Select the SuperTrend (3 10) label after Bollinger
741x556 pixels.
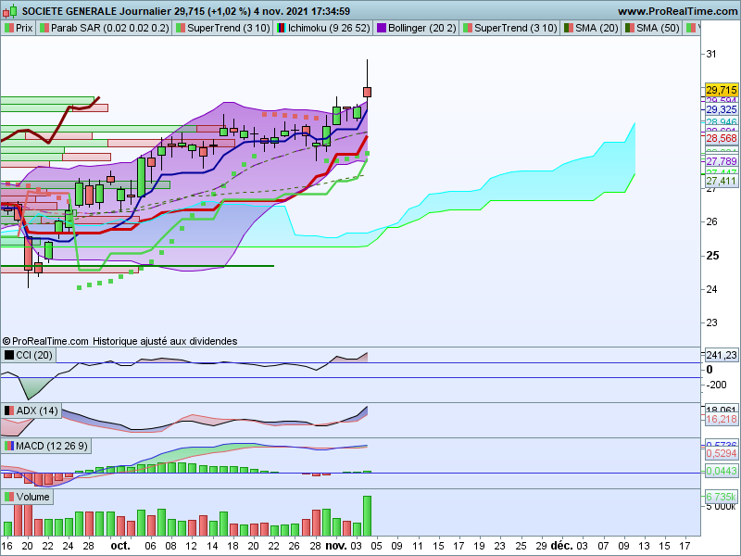click(510, 28)
